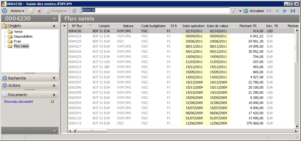Click the red delete icon in toolbar
Viewport: 301px width, 141px height.
(39, 11)
